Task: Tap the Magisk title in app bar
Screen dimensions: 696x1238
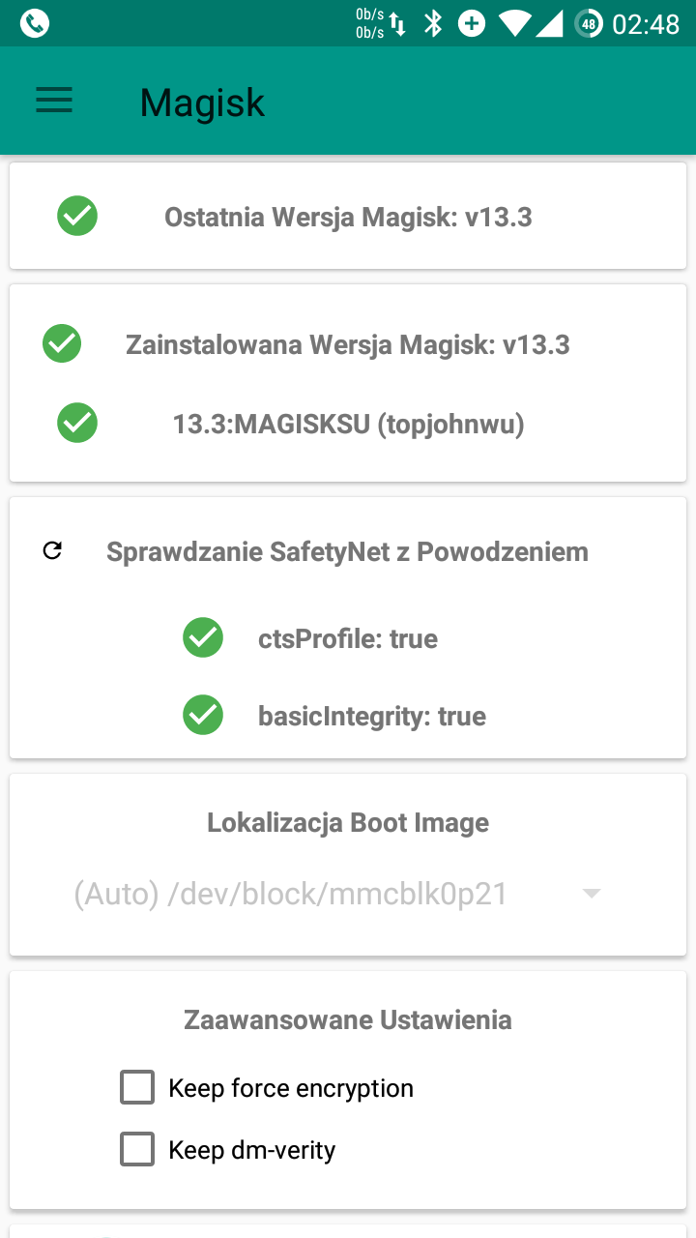Action: pos(202,103)
